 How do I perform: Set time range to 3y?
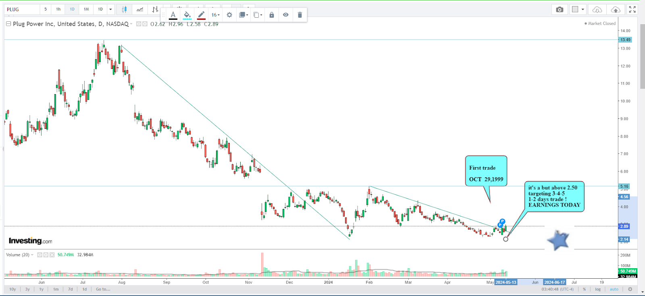[27, 289]
